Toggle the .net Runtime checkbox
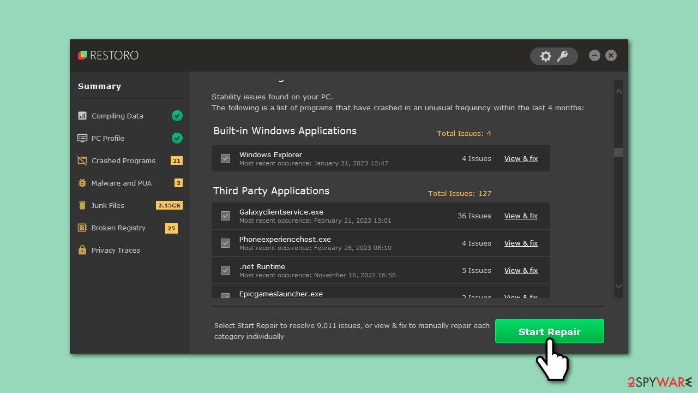 [225, 270]
